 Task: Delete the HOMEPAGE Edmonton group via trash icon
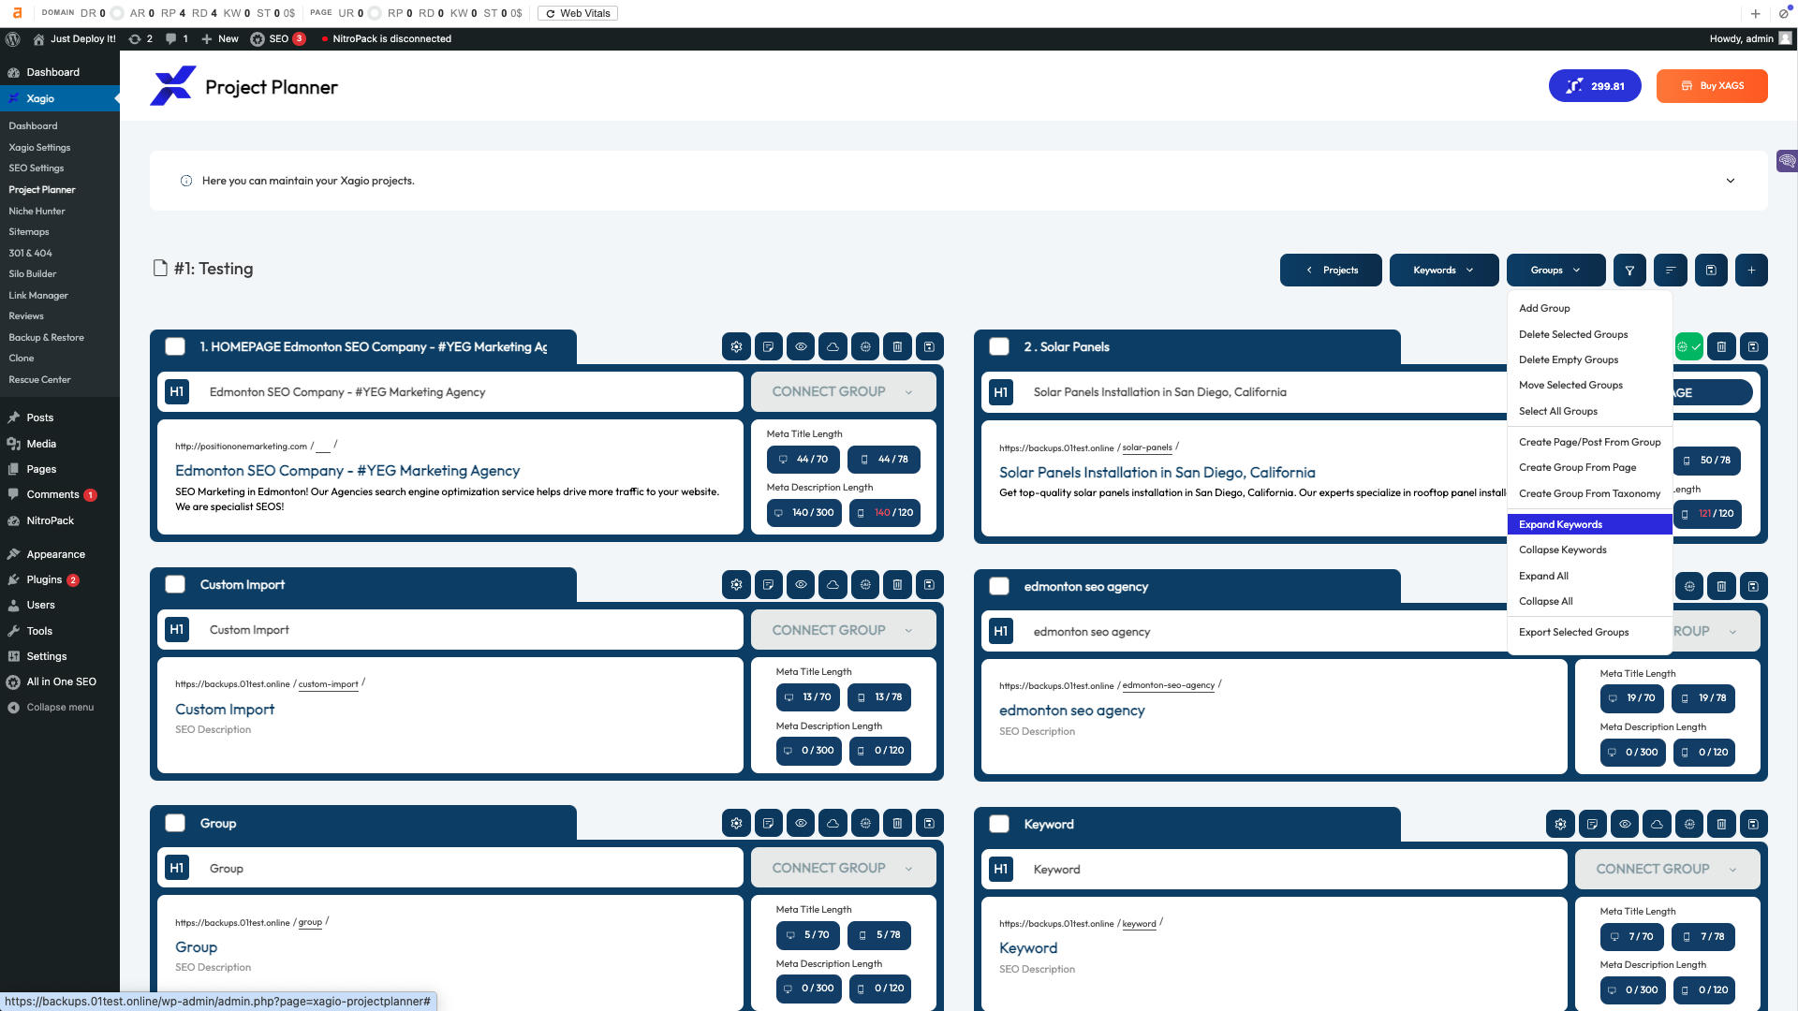pos(897,346)
